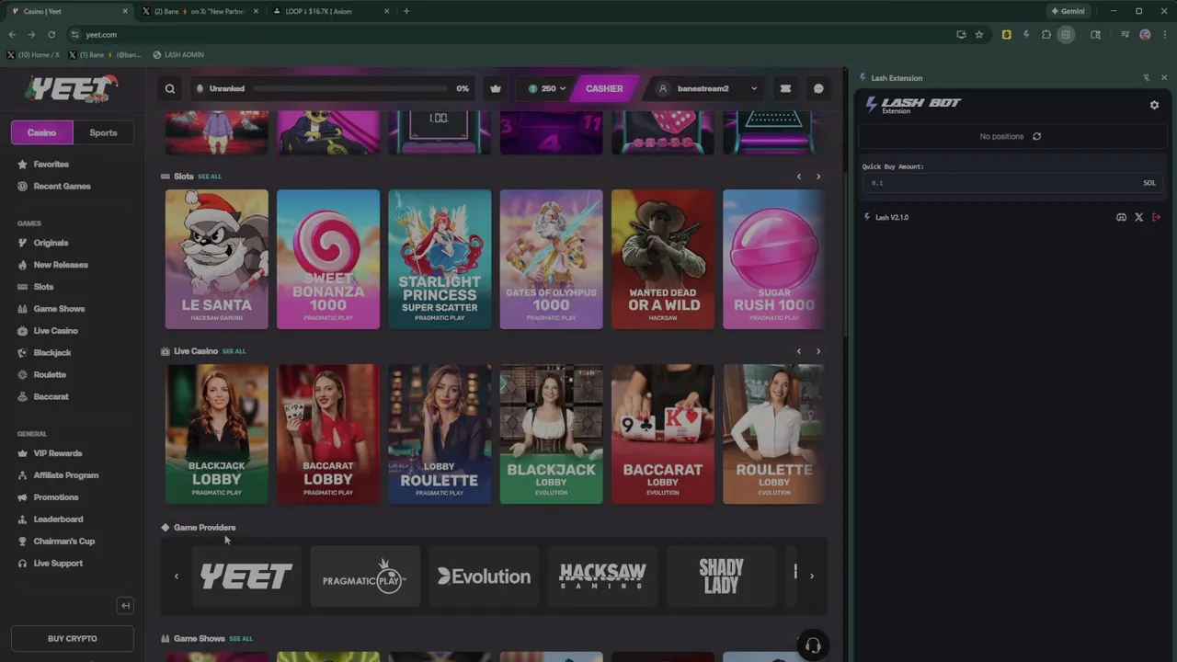The image size is (1177, 662).
Task: Open Lash Bot Discord icon
Action: 1121,217
